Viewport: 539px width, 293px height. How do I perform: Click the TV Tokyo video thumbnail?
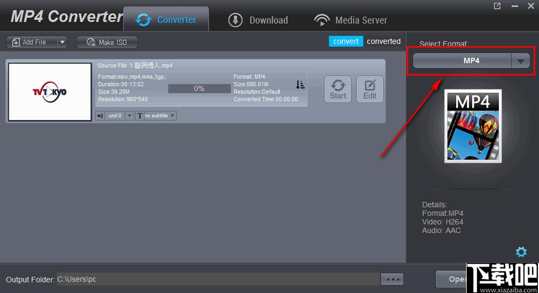tap(50, 92)
